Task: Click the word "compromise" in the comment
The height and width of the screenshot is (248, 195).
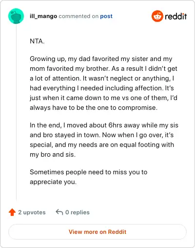Action: click(136, 108)
